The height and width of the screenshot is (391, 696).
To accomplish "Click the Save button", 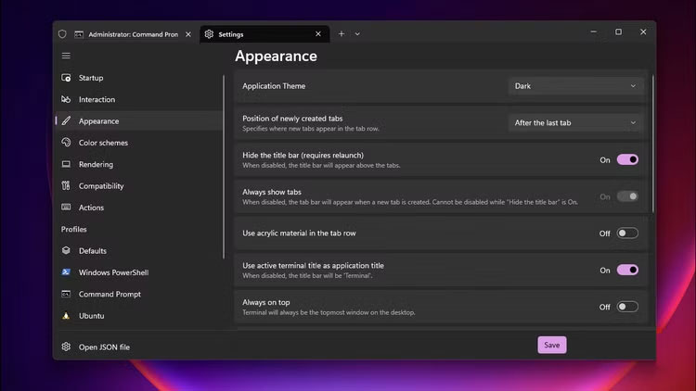I will [551, 345].
